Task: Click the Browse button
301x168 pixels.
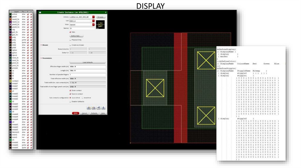Action: pos(101,17)
